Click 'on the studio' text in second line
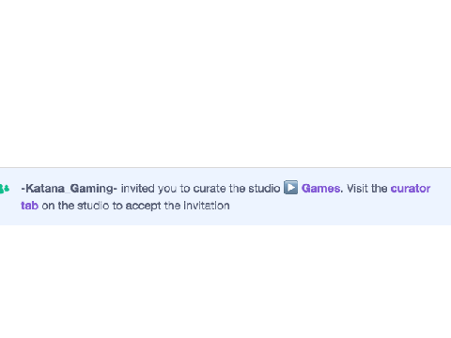This screenshot has width=451, height=338. click(75, 206)
